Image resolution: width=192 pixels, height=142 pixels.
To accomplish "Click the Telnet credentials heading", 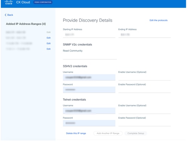I will [x=74, y=100].
